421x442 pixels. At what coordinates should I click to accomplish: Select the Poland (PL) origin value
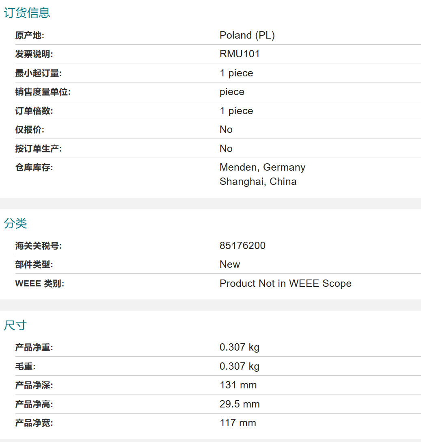pos(247,35)
